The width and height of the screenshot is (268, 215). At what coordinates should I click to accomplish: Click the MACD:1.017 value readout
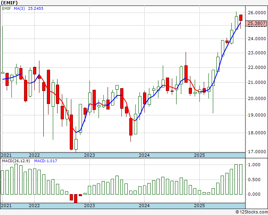point(46,161)
